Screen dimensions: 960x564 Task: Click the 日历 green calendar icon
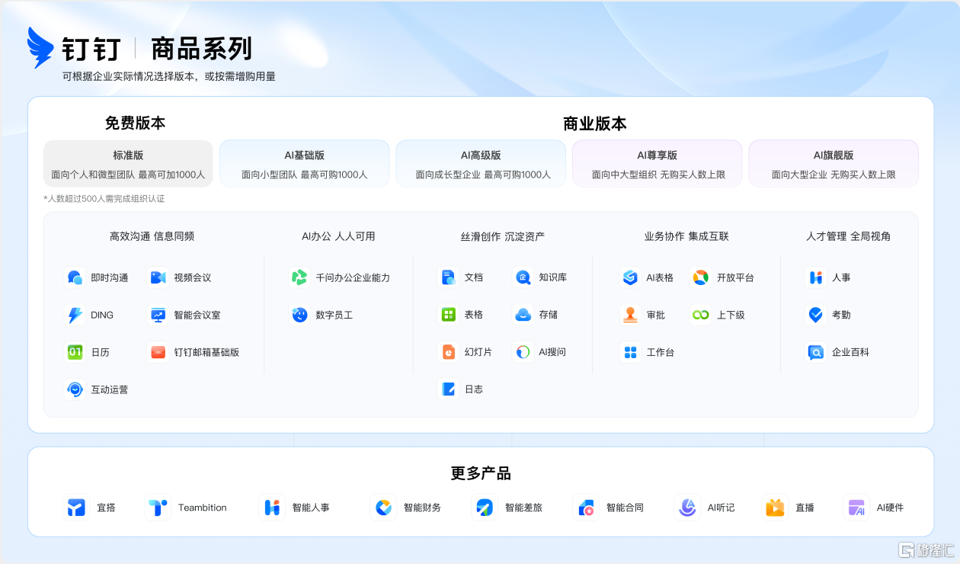75,352
